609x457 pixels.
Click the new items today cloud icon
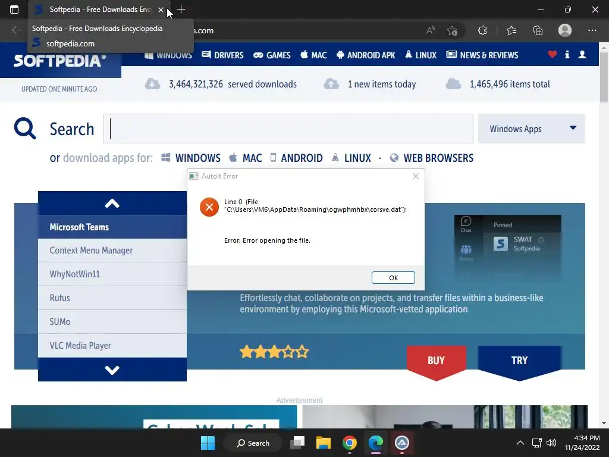(x=331, y=83)
